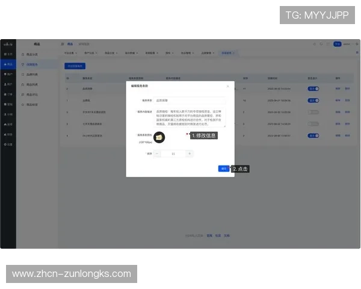Enable the display switch in third table row
Image resolution: width=361 pixels, height=289 pixels.
[313, 112]
